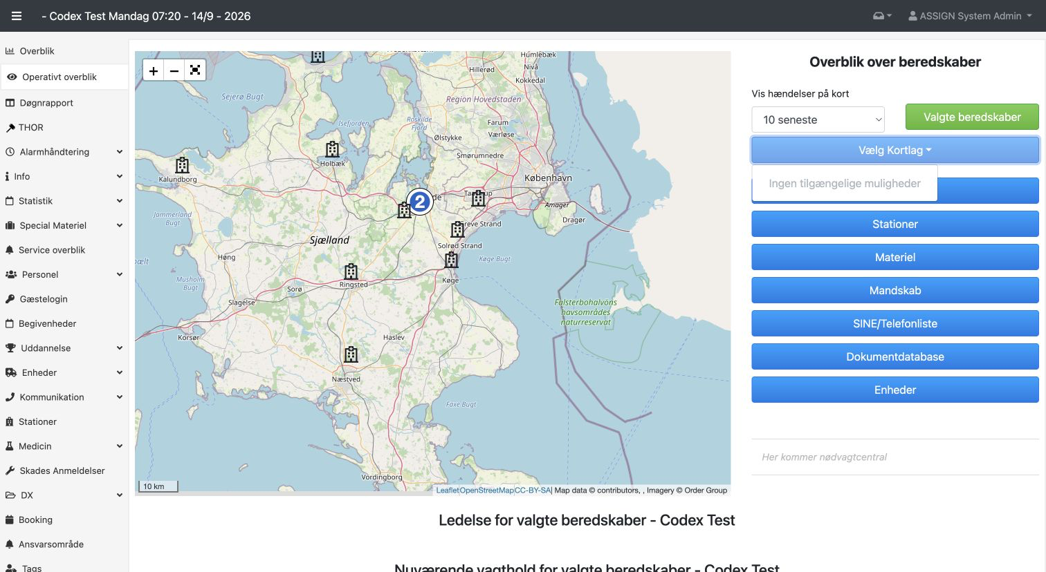The height and width of the screenshot is (572, 1046).
Task: Select the station marker above Holbæk
Action: point(332,149)
